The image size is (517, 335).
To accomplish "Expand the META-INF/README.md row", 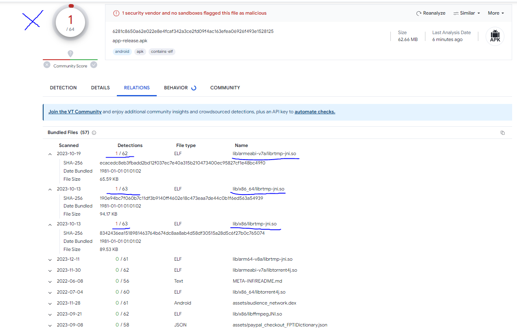I will click(x=50, y=281).
